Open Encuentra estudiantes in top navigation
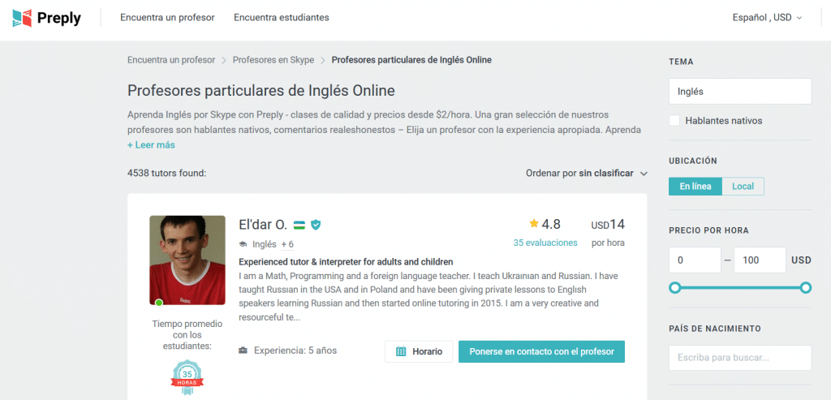Screen dimensions: 831x400 [281, 17]
